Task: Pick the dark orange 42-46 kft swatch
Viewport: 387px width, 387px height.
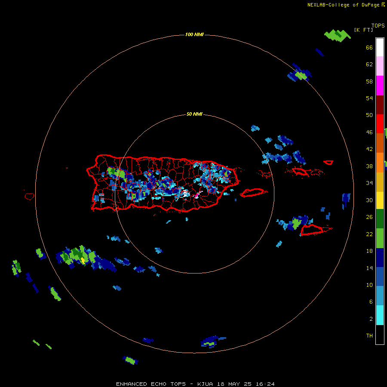Action: click(380, 143)
